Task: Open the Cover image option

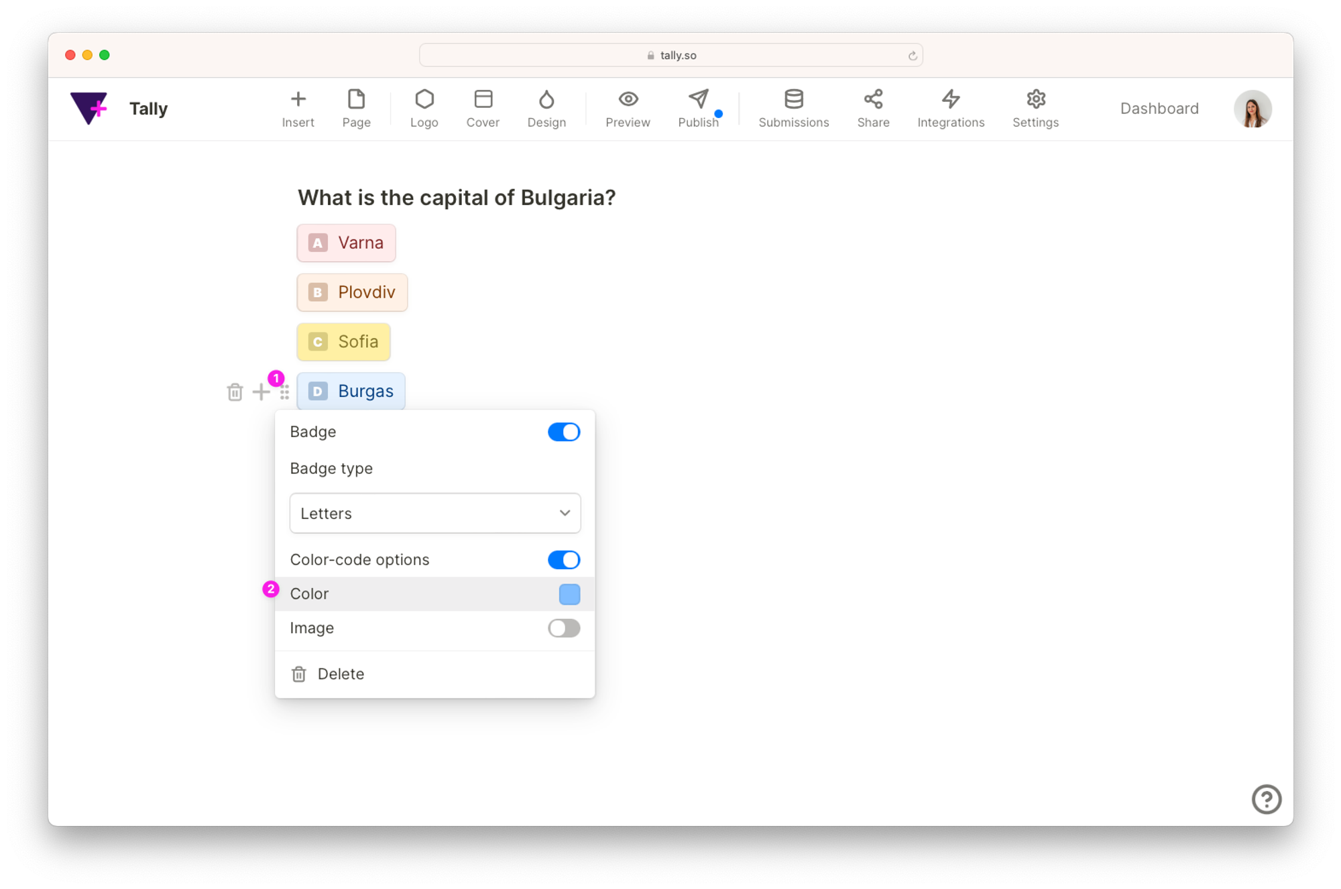Action: coord(483,108)
